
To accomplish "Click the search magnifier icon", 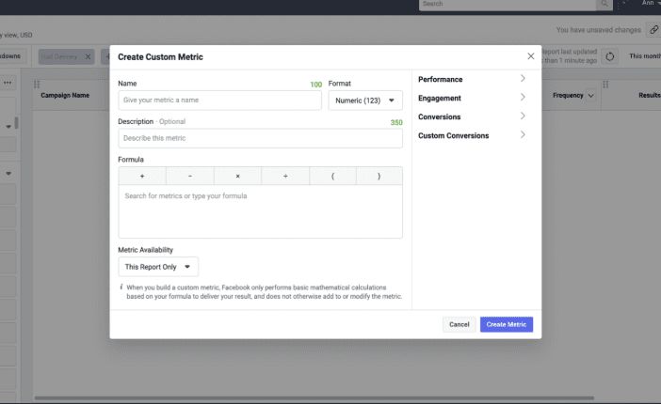I will tap(604, 5).
